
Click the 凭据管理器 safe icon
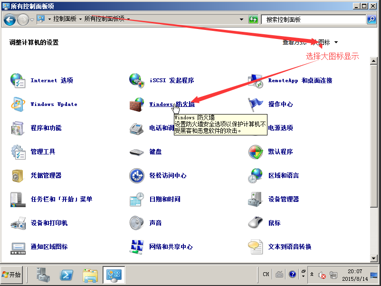[x=18, y=175]
